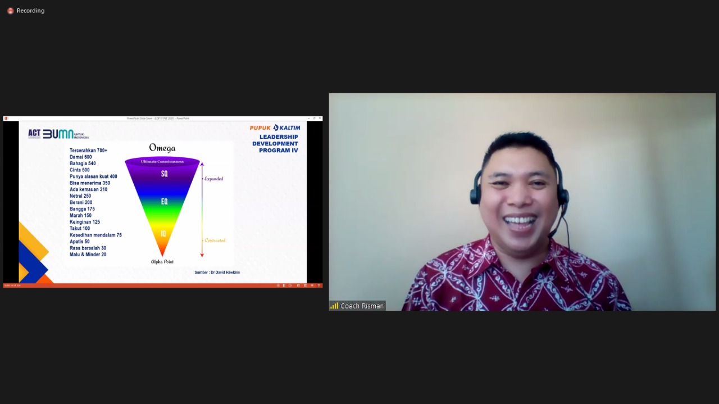This screenshot has height=404, width=719.
Task: Click the 'Sumber : Dr David Hawkins' text
Action: point(217,273)
